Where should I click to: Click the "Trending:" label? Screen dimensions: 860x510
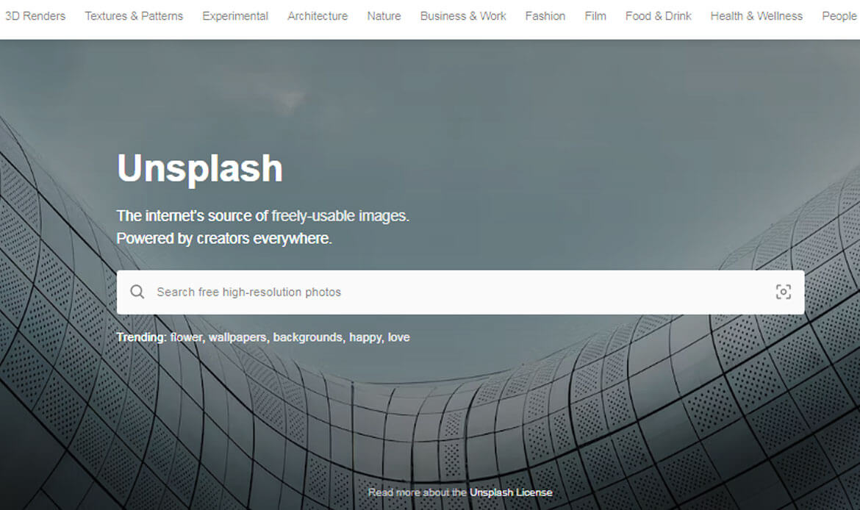(x=142, y=337)
